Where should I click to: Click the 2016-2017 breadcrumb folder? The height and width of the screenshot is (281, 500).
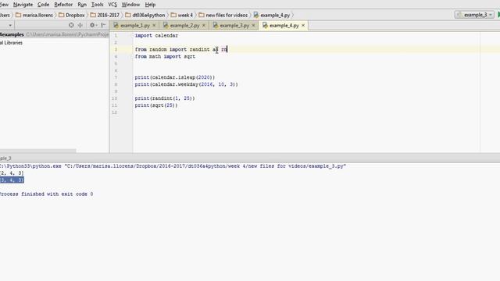(x=105, y=15)
